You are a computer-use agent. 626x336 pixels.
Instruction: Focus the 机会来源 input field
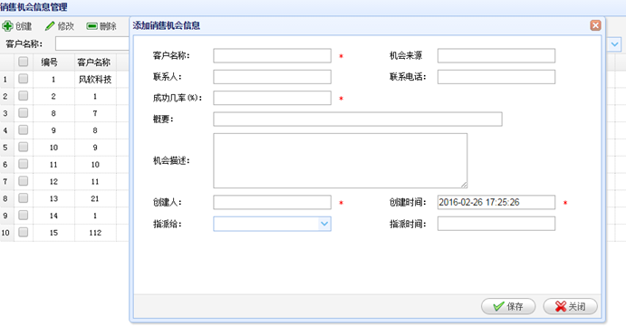496,56
